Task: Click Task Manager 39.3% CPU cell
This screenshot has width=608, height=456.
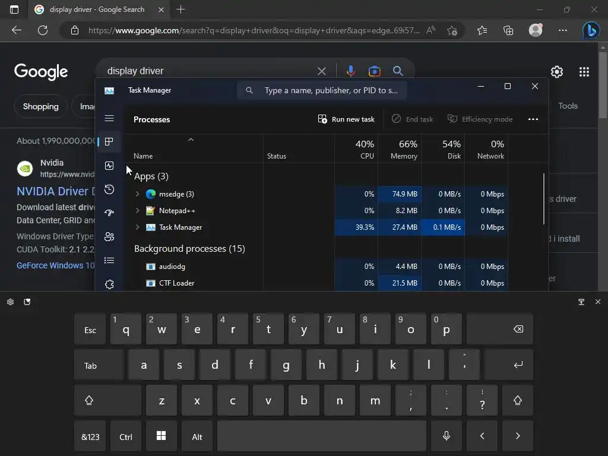Action: click(356, 227)
